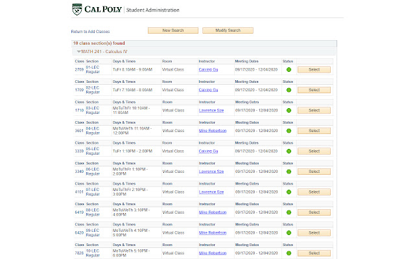Viewport: 415px width, 259px height.
Task: Click '10 class section(s) found' heading
Action: tap(99, 43)
